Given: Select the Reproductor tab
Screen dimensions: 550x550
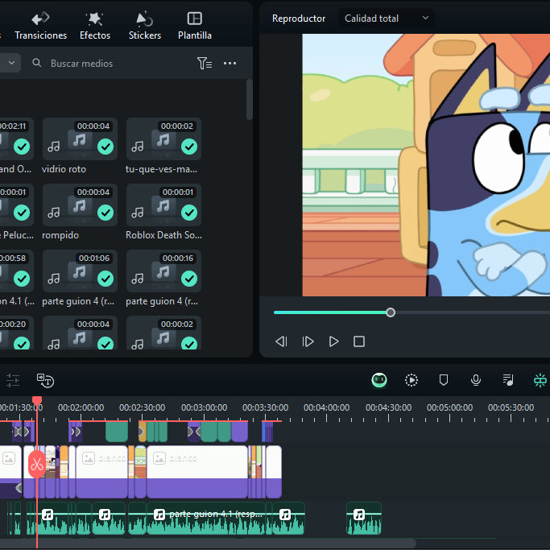Looking at the screenshot, I should pos(299,19).
